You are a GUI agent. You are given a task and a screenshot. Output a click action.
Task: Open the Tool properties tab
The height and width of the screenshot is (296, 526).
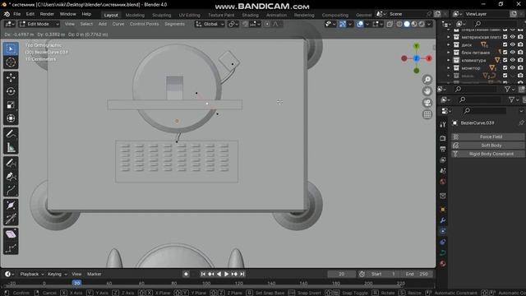click(x=443, y=124)
